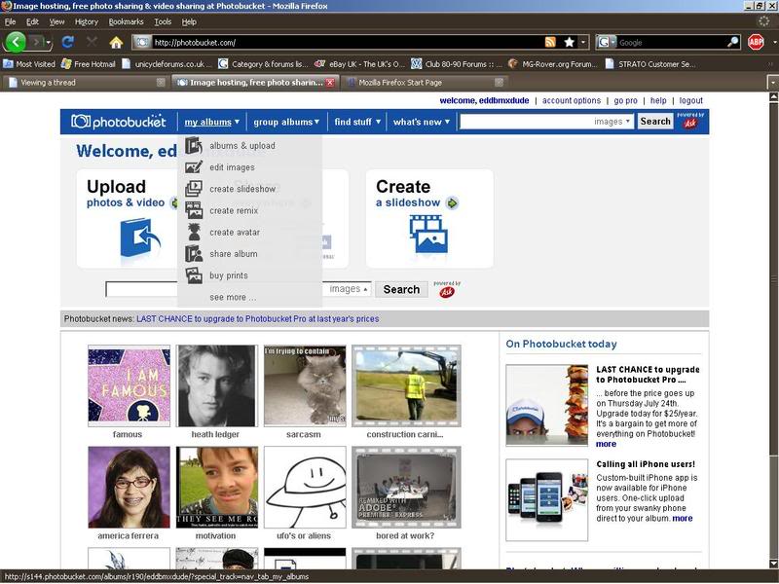Click the Google search box
779x584 pixels.
[671, 42]
